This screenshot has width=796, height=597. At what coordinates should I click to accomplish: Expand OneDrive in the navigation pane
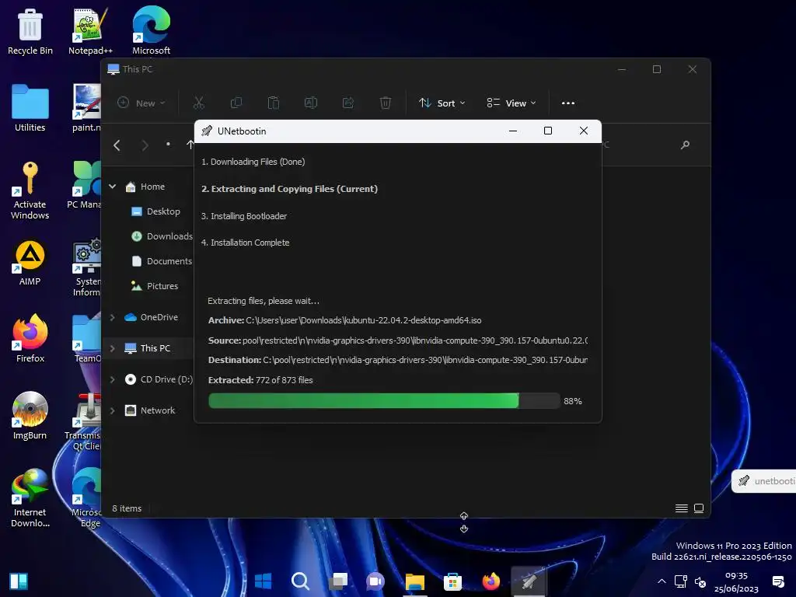click(112, 318)
